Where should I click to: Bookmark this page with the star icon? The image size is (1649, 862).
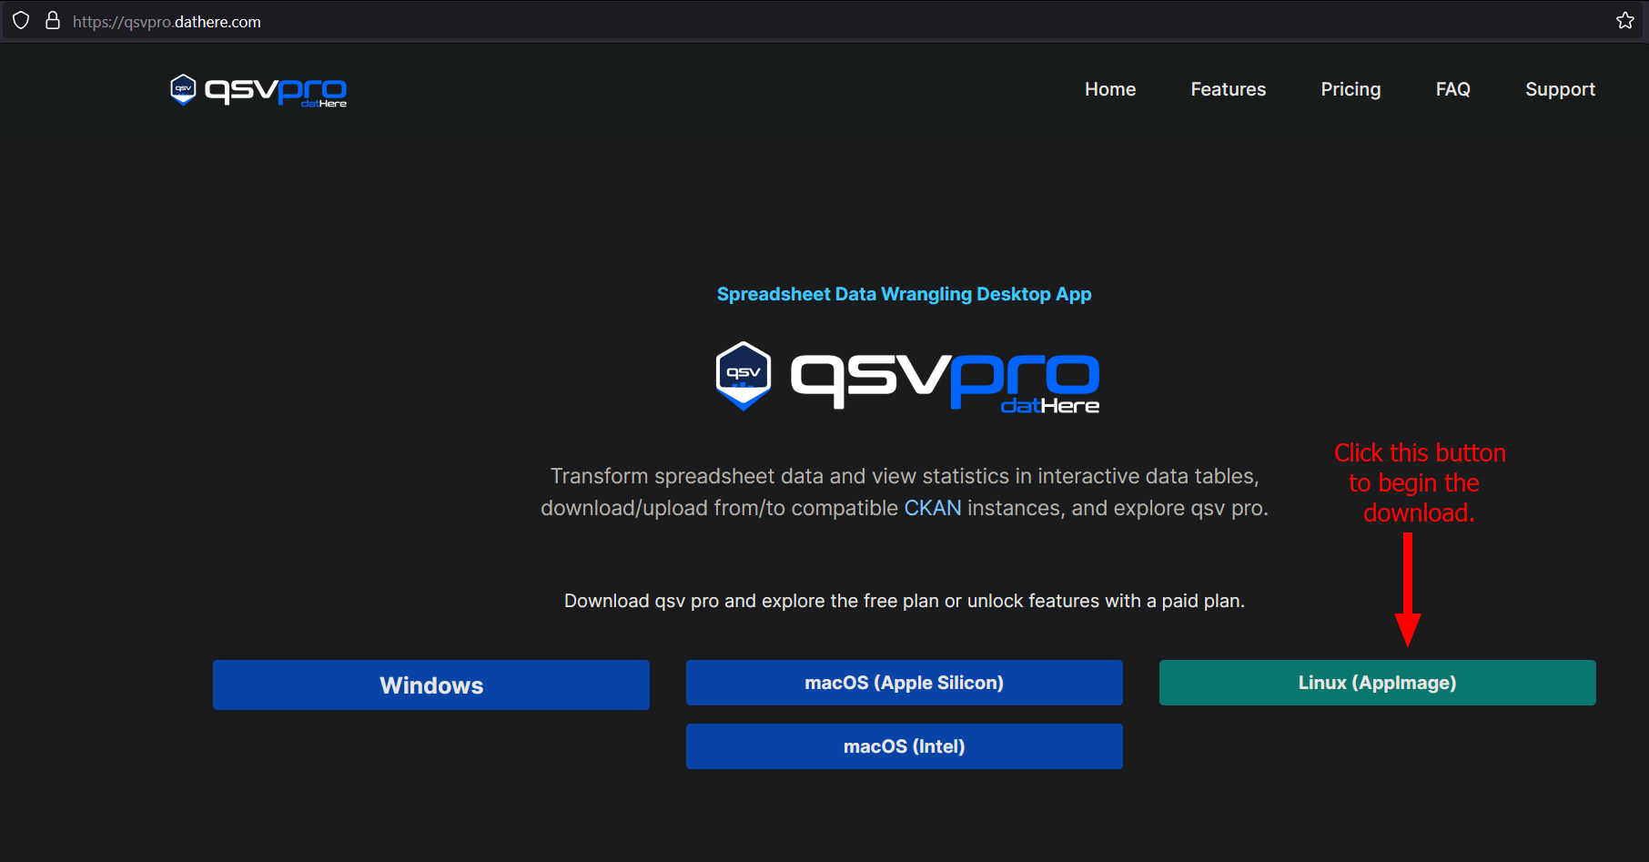coord(1625,21)
